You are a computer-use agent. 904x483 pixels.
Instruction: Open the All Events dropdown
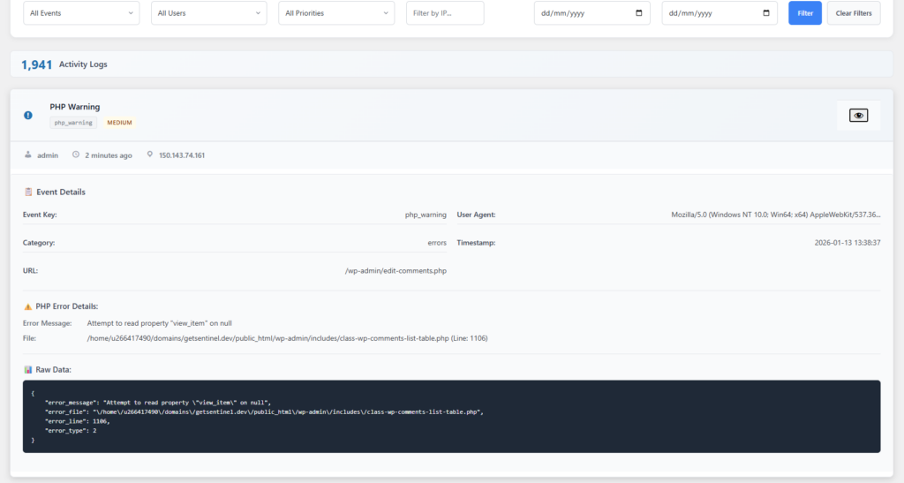pyautogui.click(x=81, y=13)
